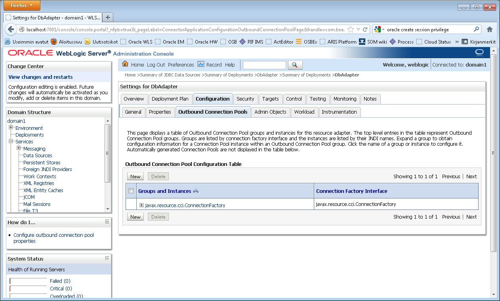Screen dimensions: 500x301
Task: Open URL history dropdown arrow
Action: click(x=359, y=29)
